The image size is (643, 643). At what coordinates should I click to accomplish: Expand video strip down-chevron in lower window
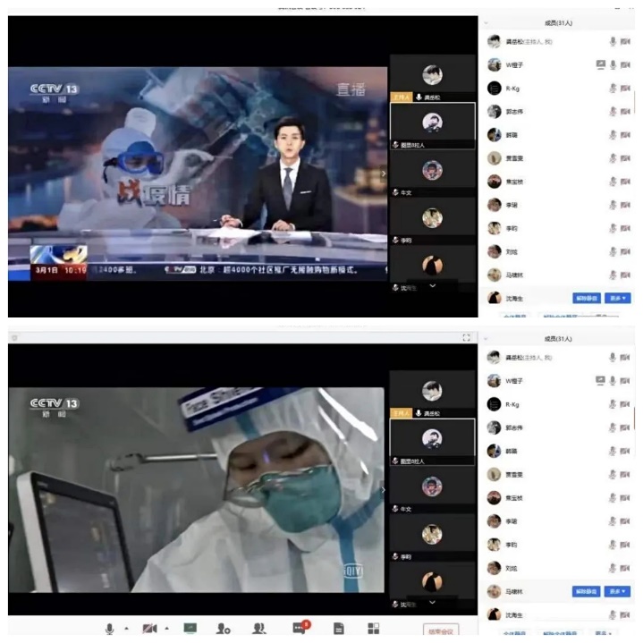(432, 602)
